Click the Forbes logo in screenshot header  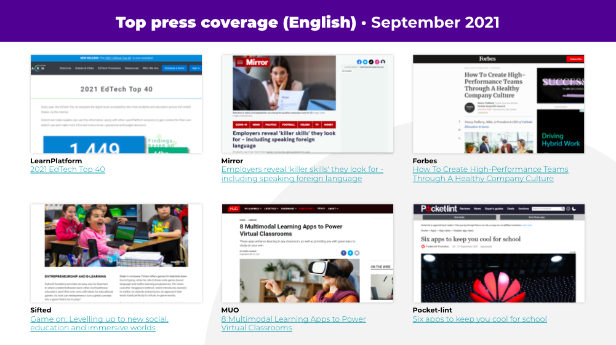[x=487, y=59]
